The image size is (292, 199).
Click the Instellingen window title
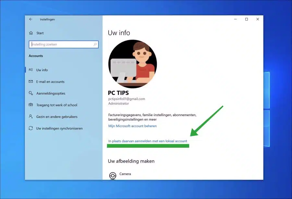point(47,20)
